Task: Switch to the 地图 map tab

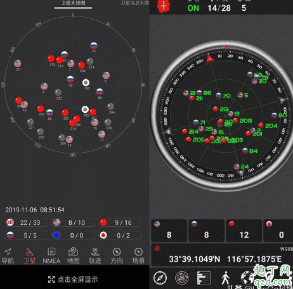Action: (74, 256)
